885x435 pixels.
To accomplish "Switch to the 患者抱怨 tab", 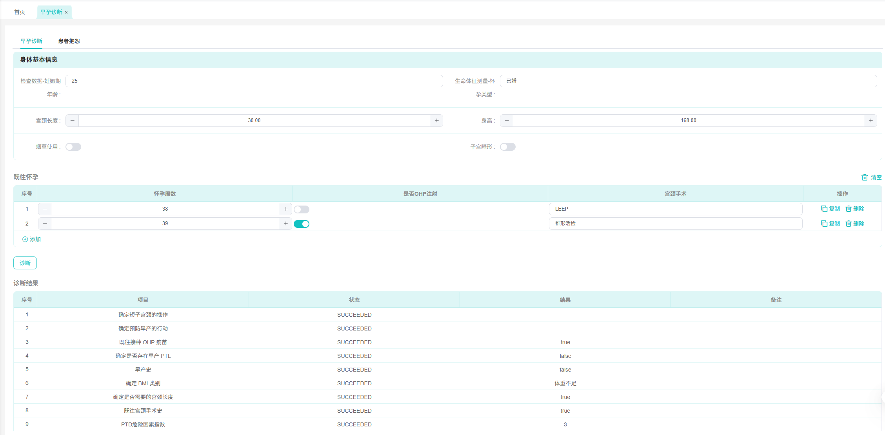I will click(x=69, y=41).
